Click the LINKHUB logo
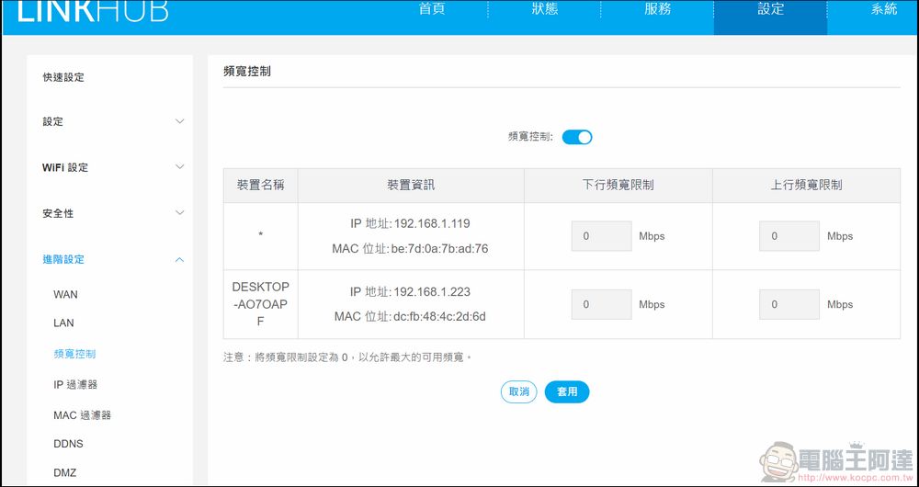Image resolution: width=919 pixels, height=487 pixels. pyautogui.click(x=92, y=11)
